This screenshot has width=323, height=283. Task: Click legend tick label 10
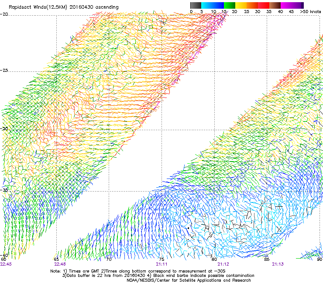click(x=213, y=12)
